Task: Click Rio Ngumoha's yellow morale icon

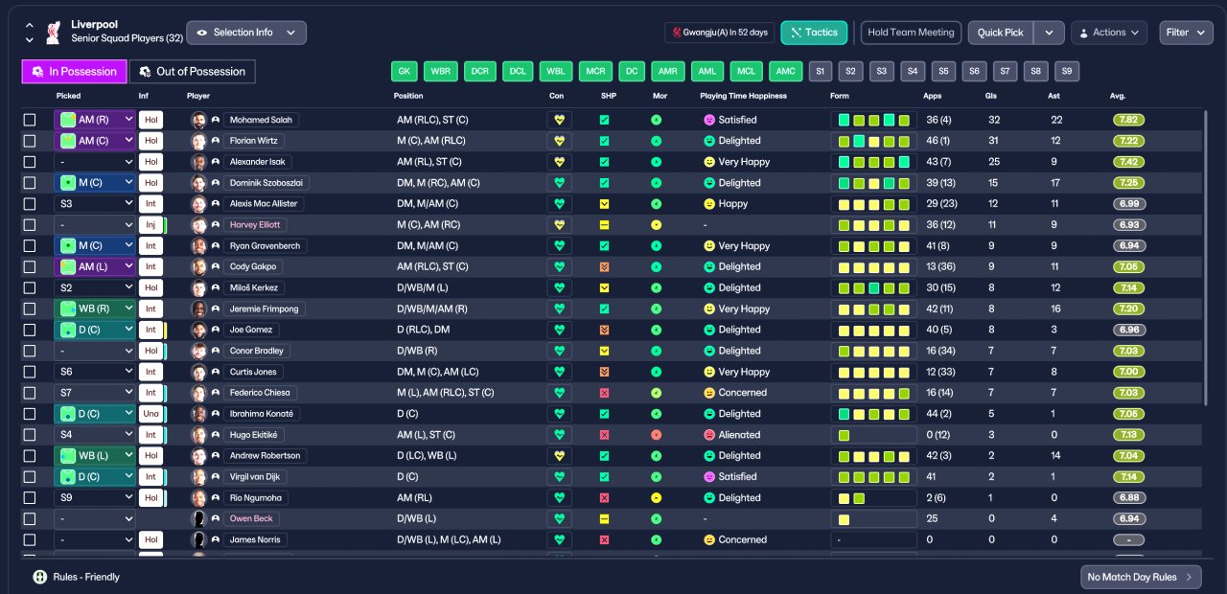Action: click(x=656, y=498)
